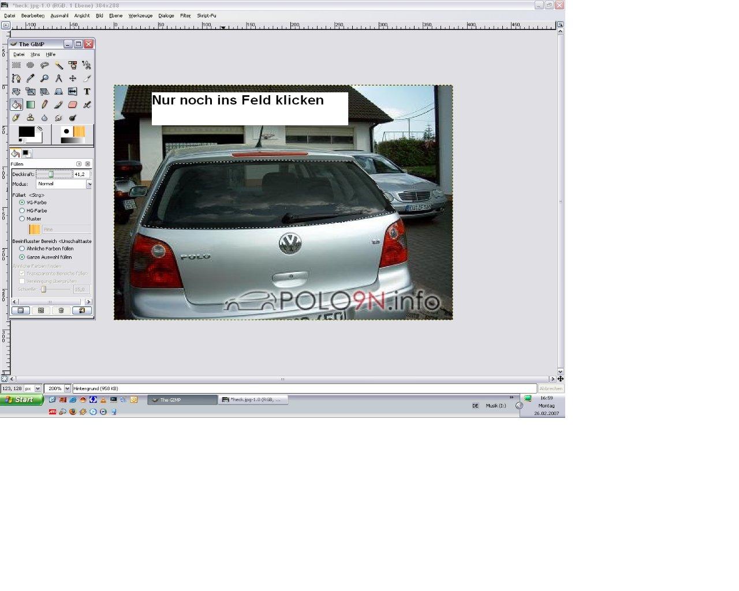Reset tool options to defaults button
The height and width of the screenshot is (591, 739).
tap(81, 311)
